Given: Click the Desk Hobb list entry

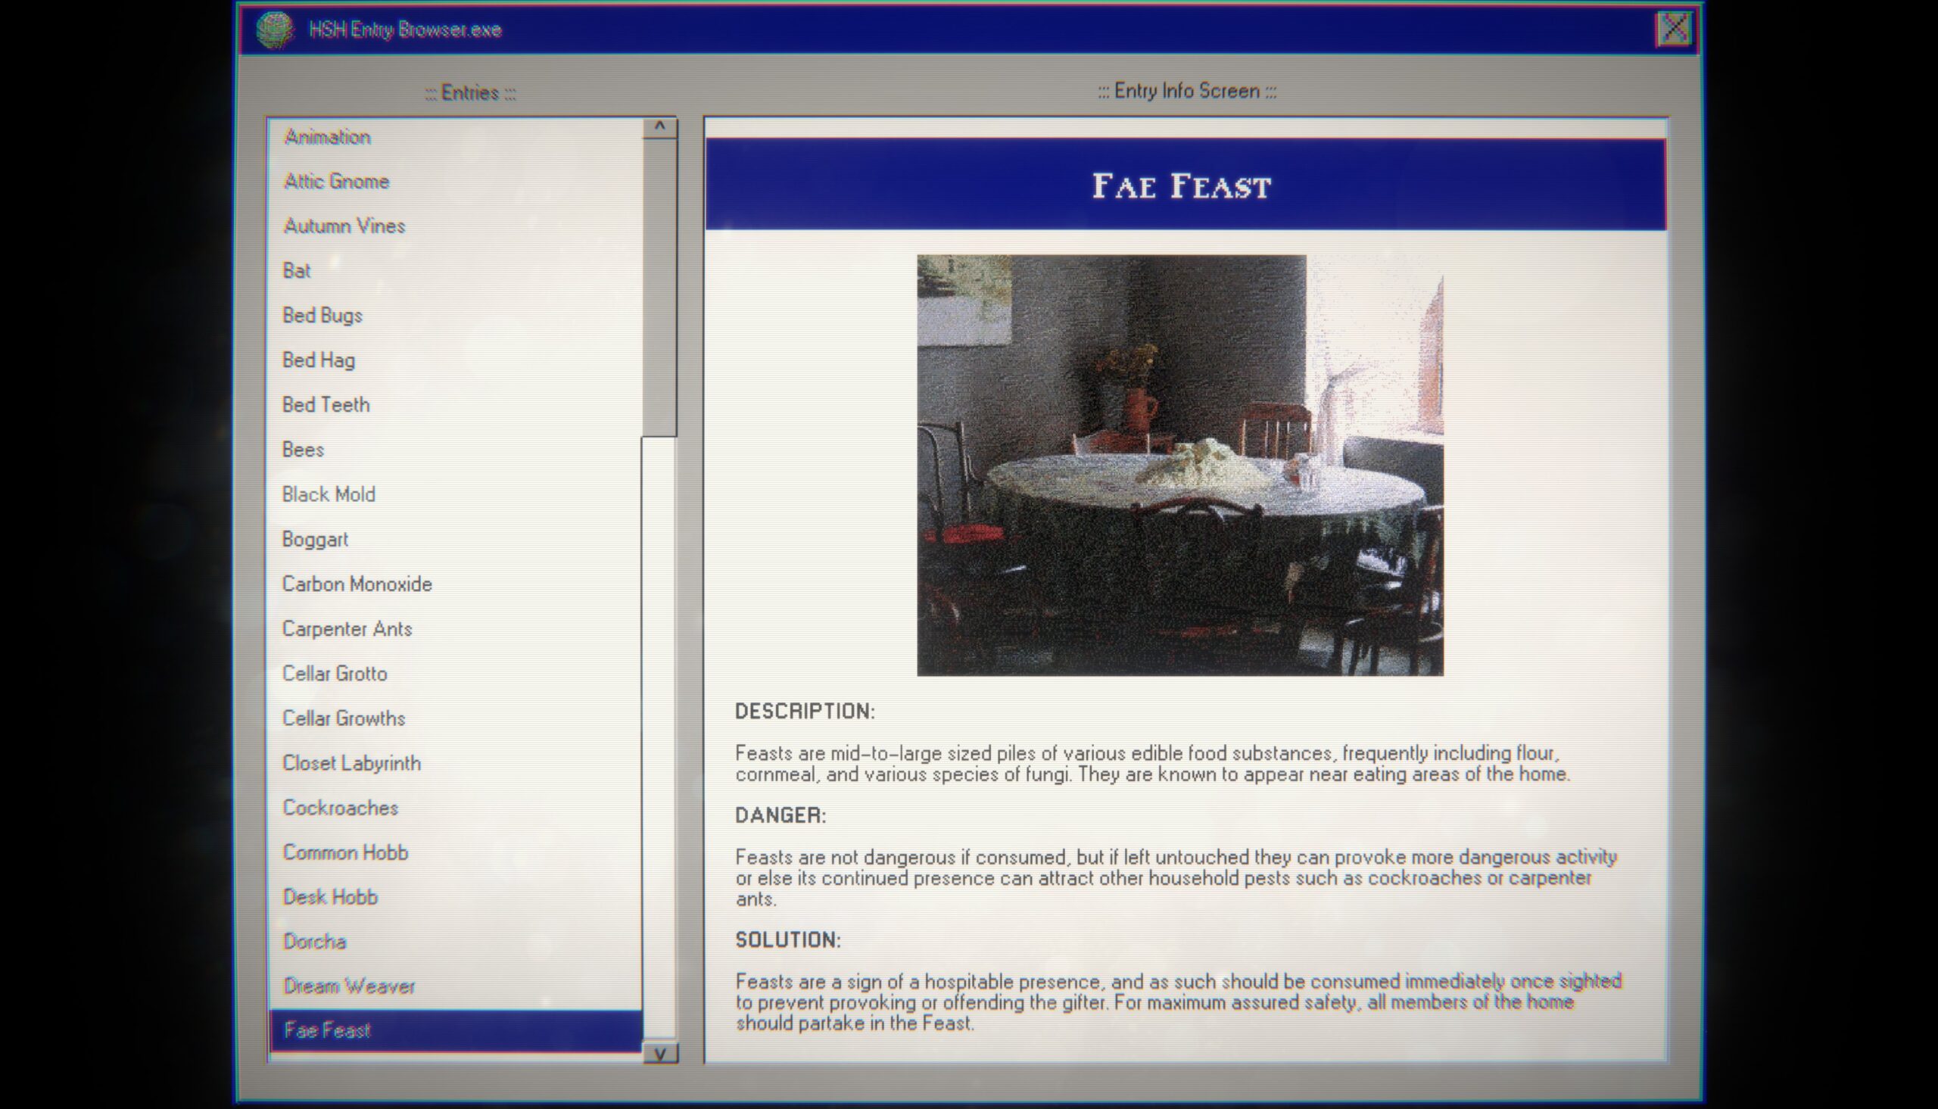Looking at the screenshot, I should click(x=330, y=896).
